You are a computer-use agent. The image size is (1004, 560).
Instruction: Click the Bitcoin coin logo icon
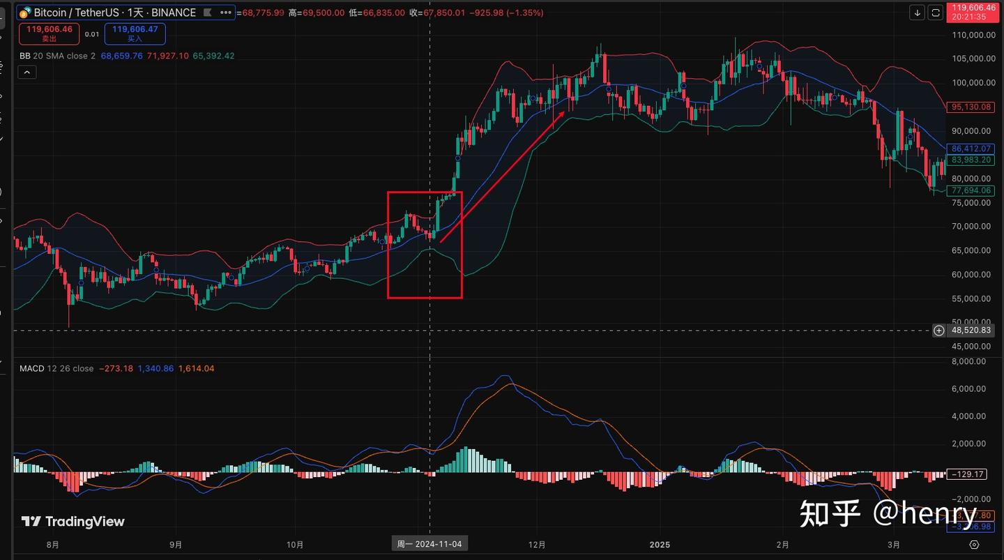(x=25, y=13)
